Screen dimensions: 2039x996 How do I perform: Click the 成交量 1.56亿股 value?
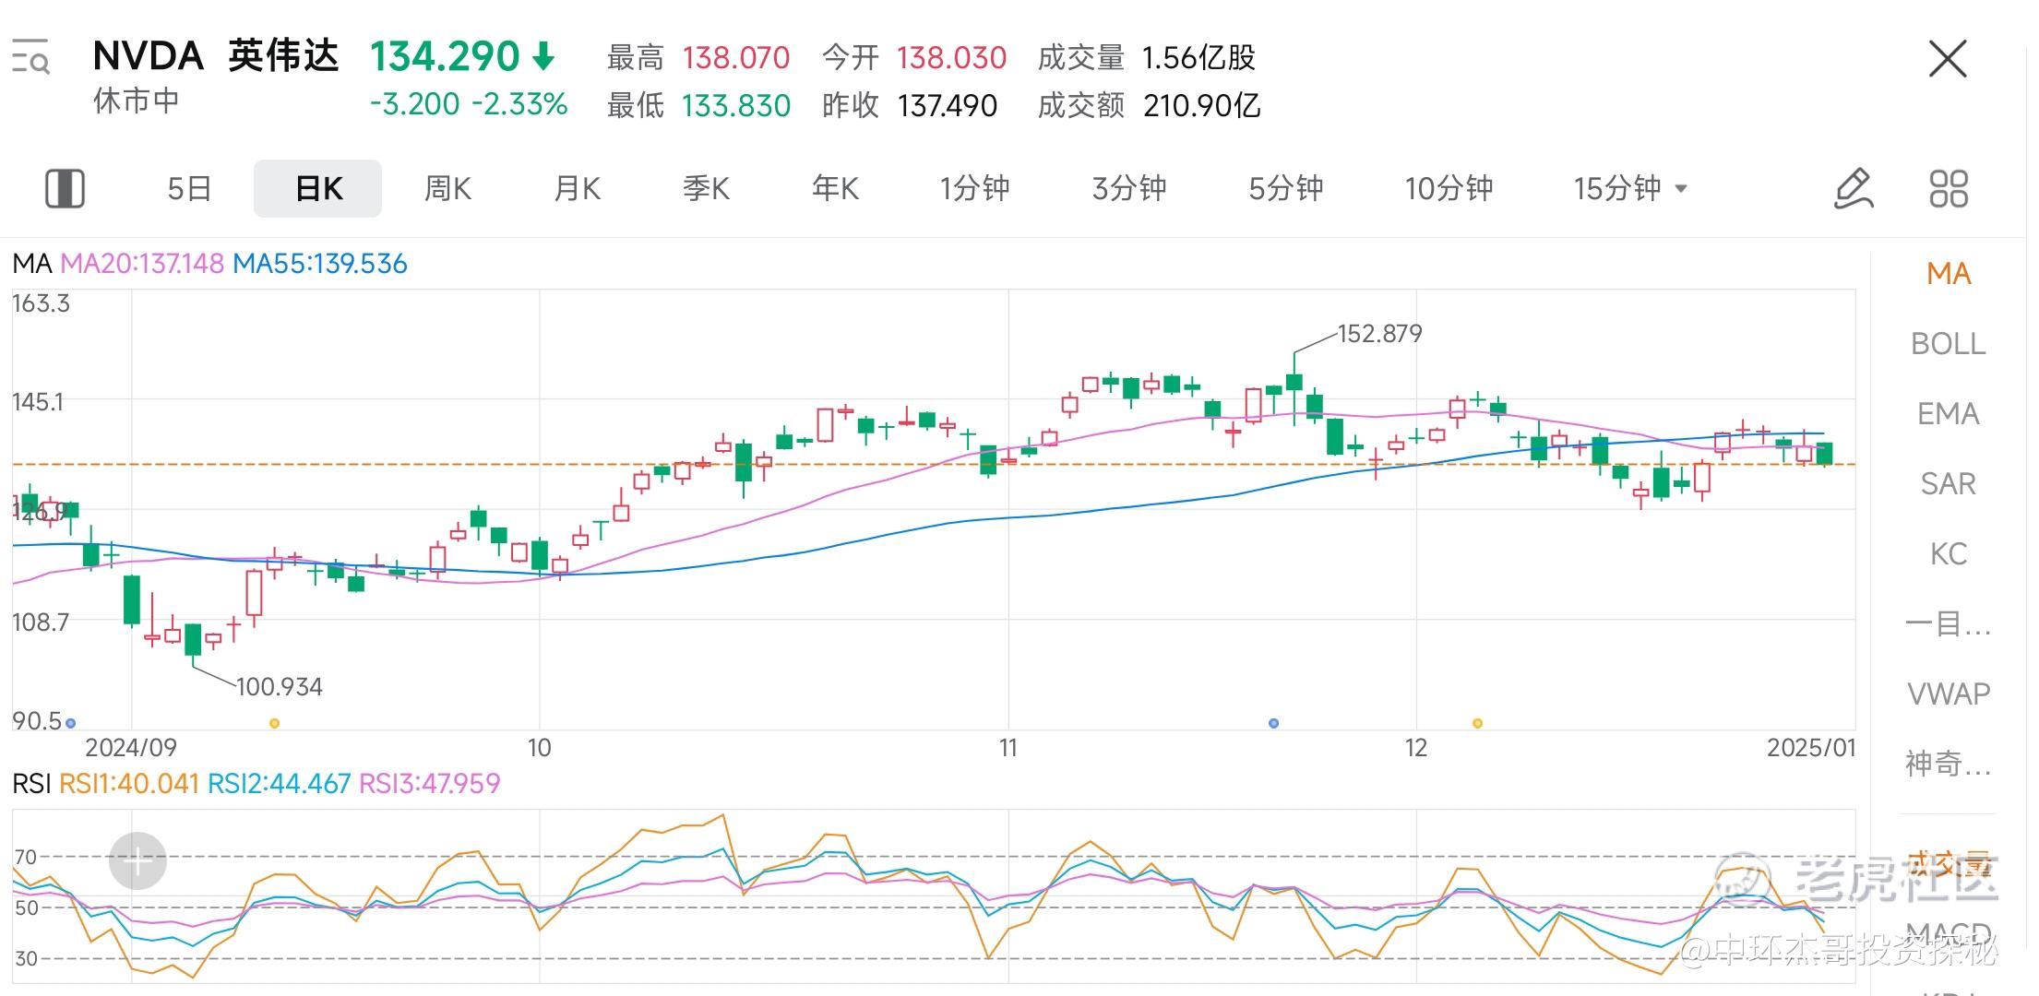tap(1198, 58)
